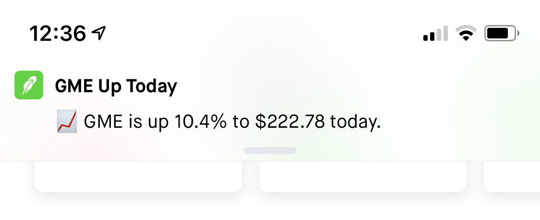The image size is (540, 220).
Task: Click the notification grabber handle pill
Action: tap(270, 151)
